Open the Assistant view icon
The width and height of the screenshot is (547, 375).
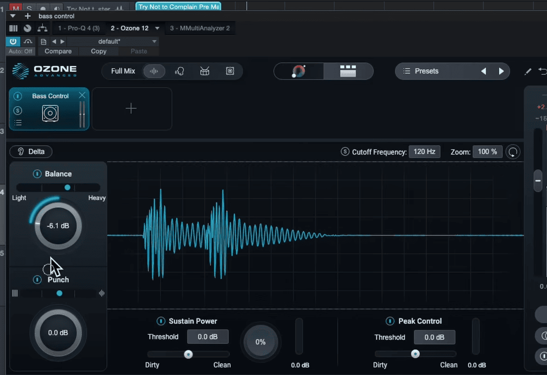pyautogui.click(x=299, y=71)
